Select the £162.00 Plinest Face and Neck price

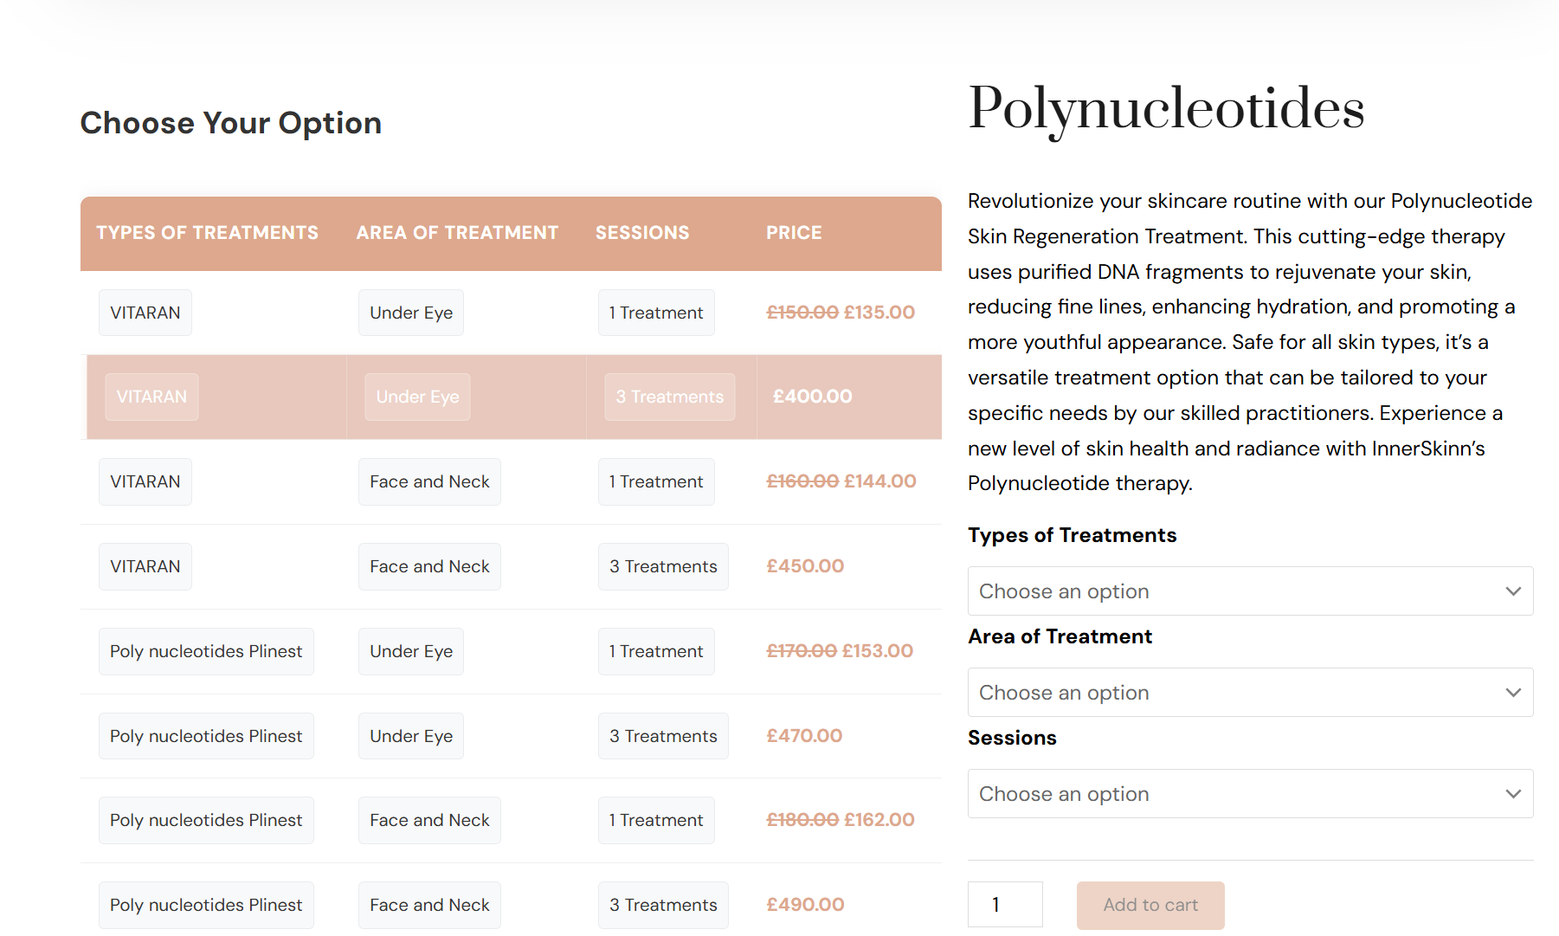click(x=879, y=820)
